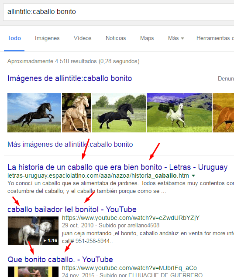The width and height of the screenshot is (234, 277).
Task: Open the Imágenes de allintitle:caballo bonito heading link
Action: tap(69, 78)
